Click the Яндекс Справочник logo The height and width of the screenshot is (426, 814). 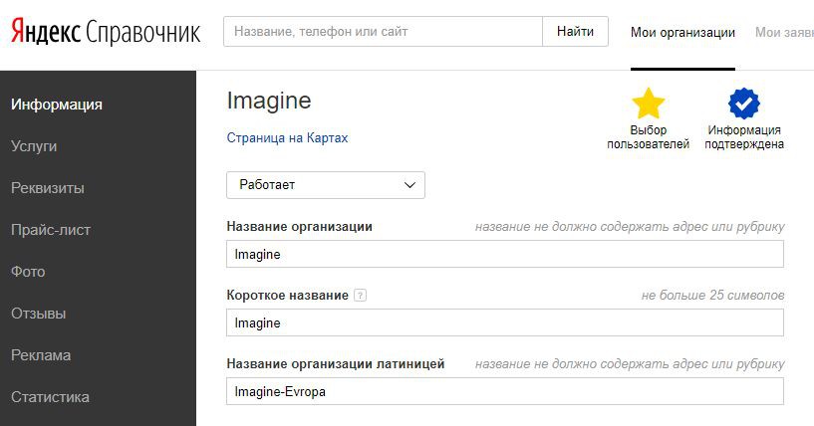(106, 33)
